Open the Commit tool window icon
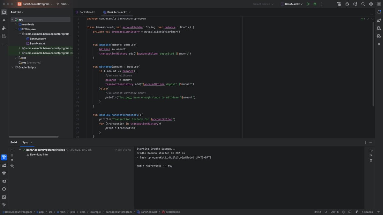Screen dimensions: 383x215 (4, 19)
